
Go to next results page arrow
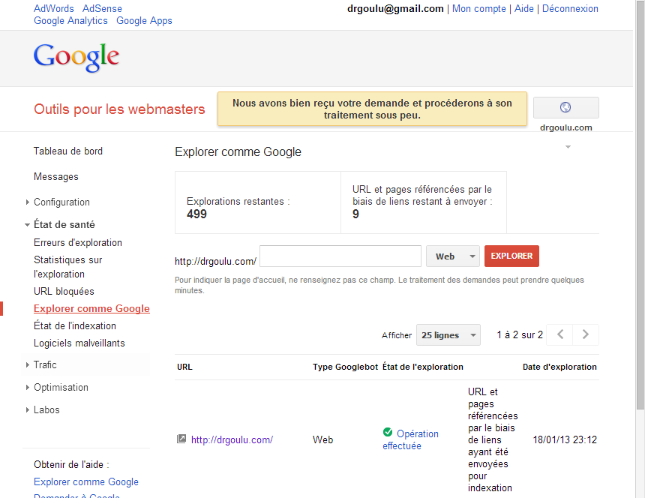[x=586, y=334]
